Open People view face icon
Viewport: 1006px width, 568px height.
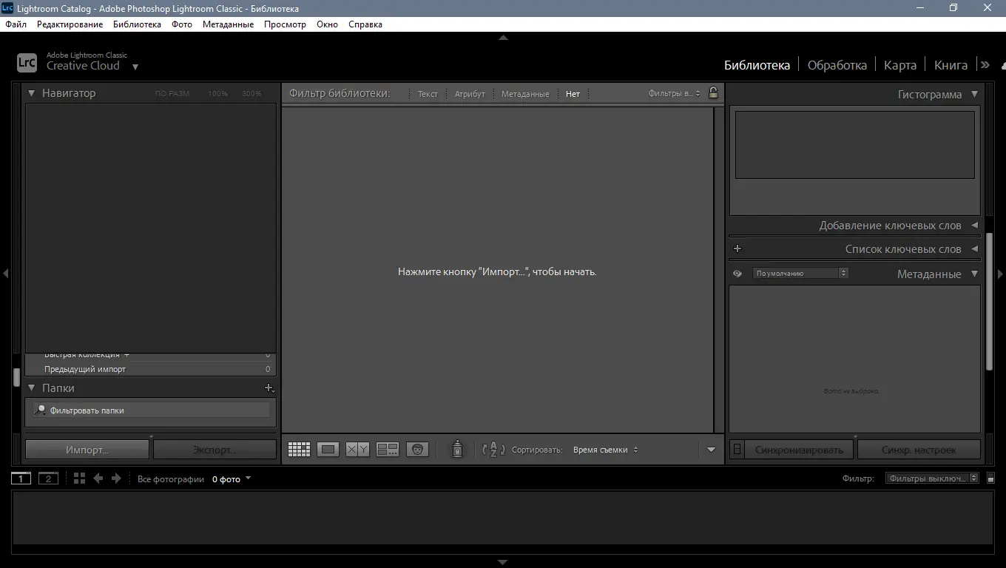pos(417,450)
